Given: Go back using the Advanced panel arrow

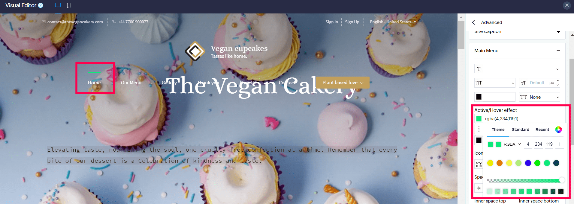Looking at the screenshot, I should pyautogui.click(x=473, y=22).
